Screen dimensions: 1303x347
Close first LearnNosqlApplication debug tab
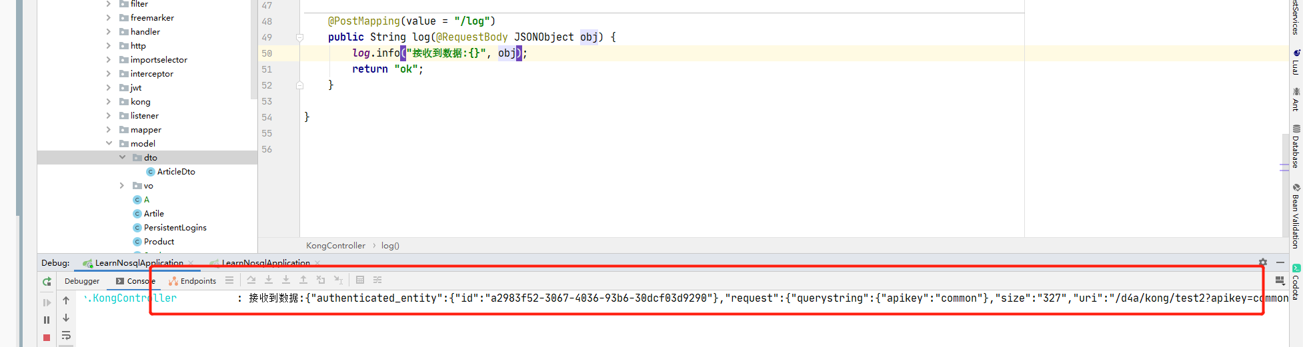[191, 263]
